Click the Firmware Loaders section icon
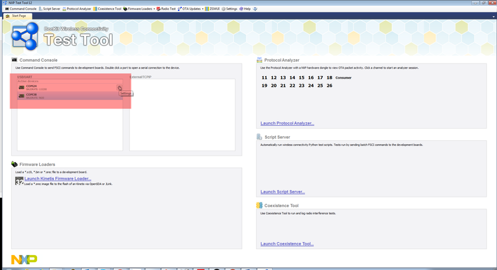Viewport: 497px width, 270px height. click(14, 164)
